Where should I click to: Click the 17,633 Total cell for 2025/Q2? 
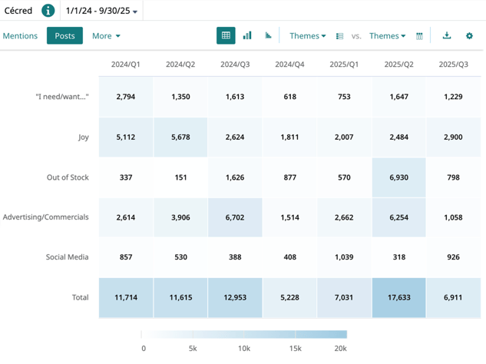click(398, 297)
